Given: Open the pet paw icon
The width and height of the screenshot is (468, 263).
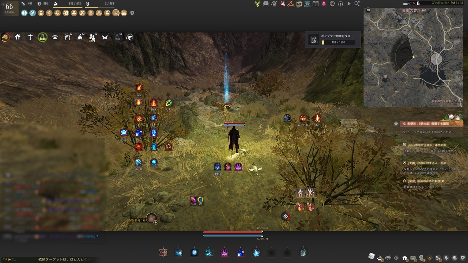Looking at the screenshot, I should (x=55, y=37).
